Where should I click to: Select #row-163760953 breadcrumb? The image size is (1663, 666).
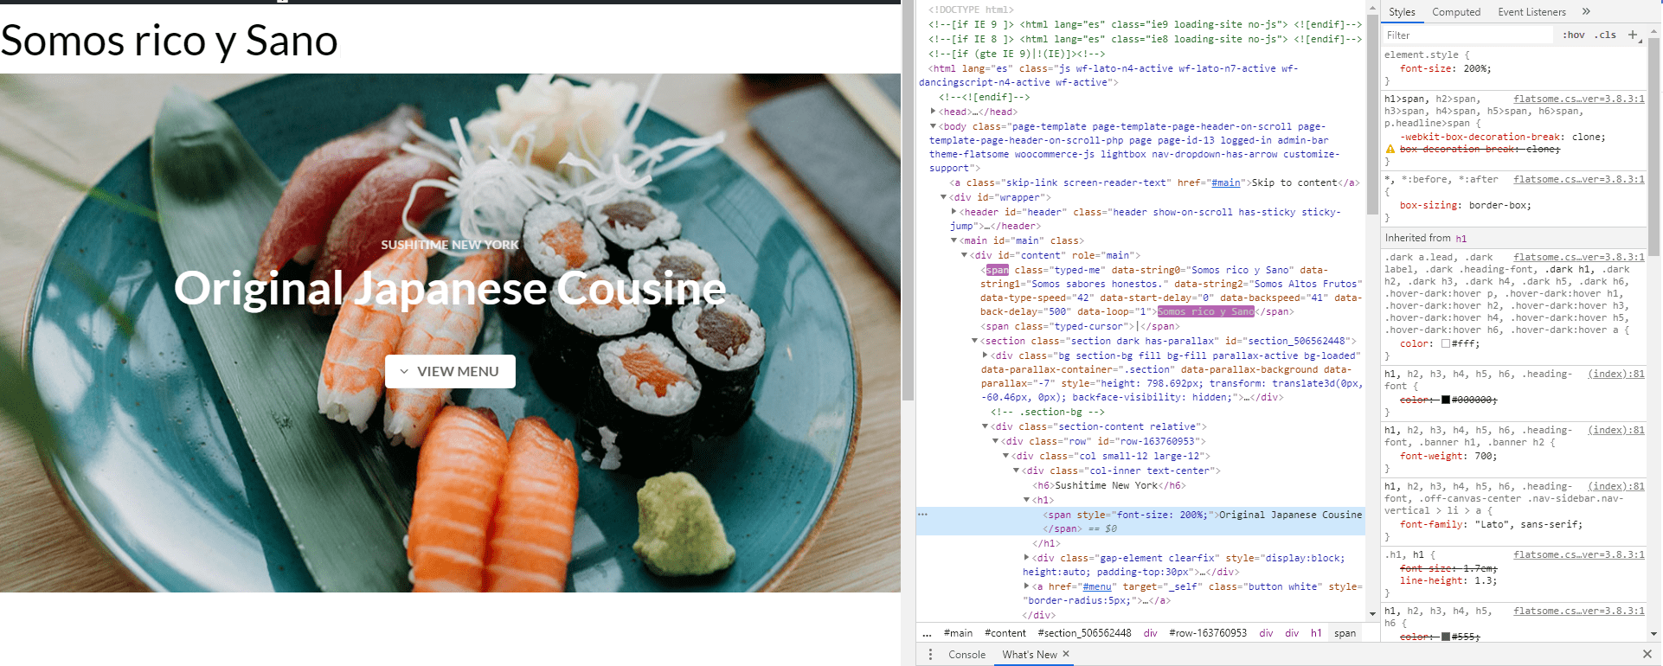(1208, 633)
